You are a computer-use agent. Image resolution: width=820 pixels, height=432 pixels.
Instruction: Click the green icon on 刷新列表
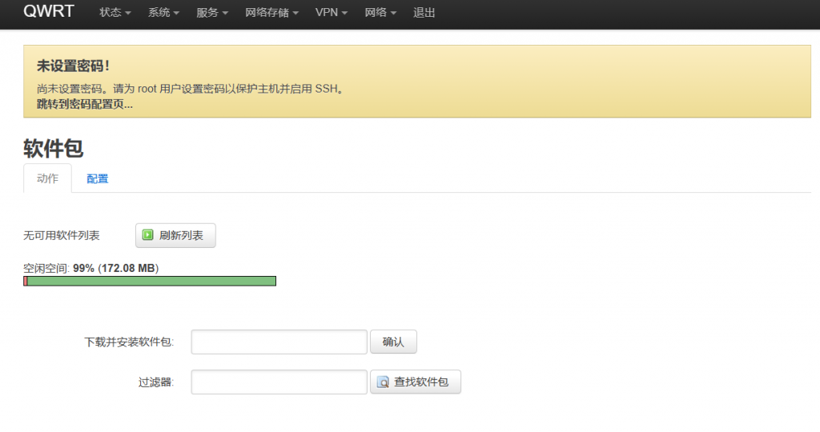(x=148, y=235)
